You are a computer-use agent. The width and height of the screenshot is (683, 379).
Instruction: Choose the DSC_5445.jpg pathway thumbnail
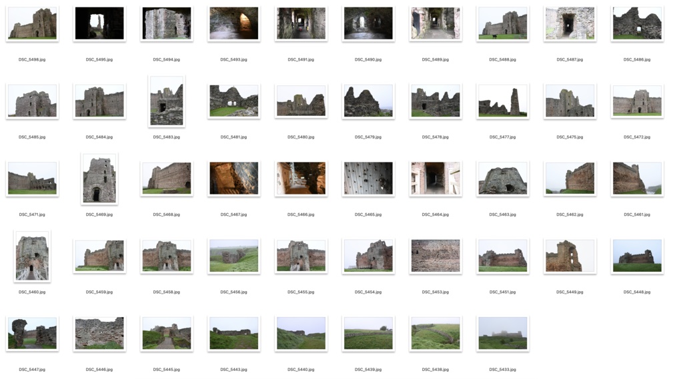tap(166, 334)
